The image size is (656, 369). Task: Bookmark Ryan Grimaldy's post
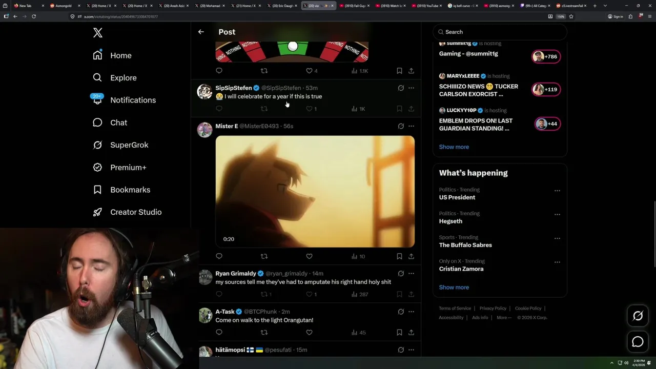(399, 294)
